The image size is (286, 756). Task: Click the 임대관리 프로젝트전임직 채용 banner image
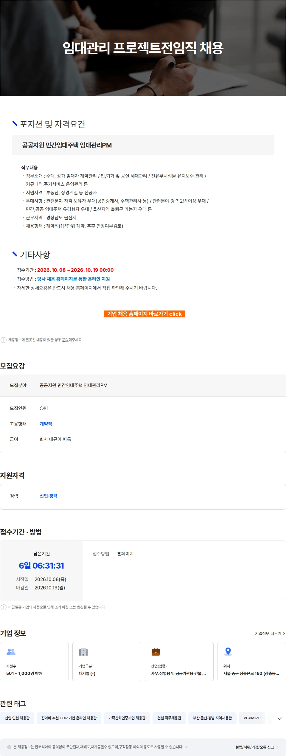tap(143, 48)
